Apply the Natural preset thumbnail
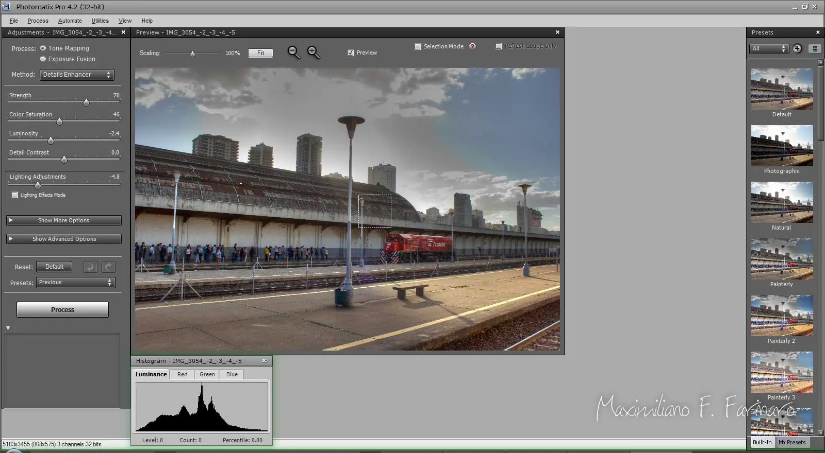 click(x=782, y=202)
